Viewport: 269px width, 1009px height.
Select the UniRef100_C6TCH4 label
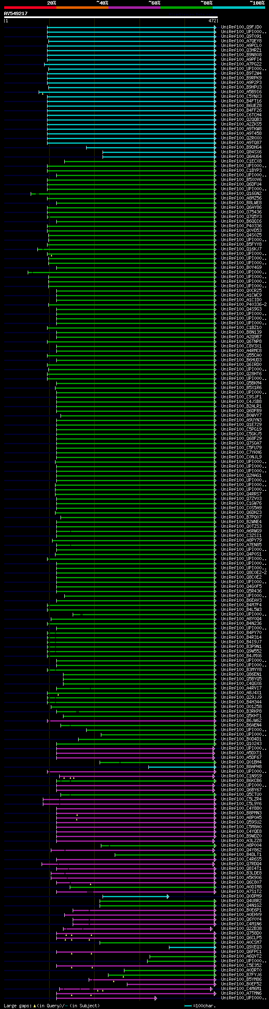(x=241, y=115)
